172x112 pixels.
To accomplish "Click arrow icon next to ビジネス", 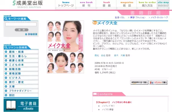I will point(6,78).
